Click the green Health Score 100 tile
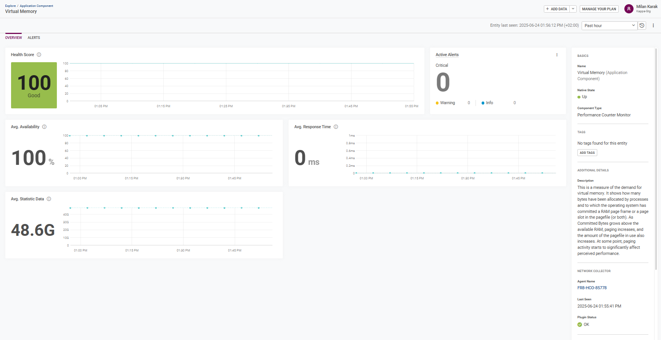The image size is (661, 340). [x=34, y=85]
